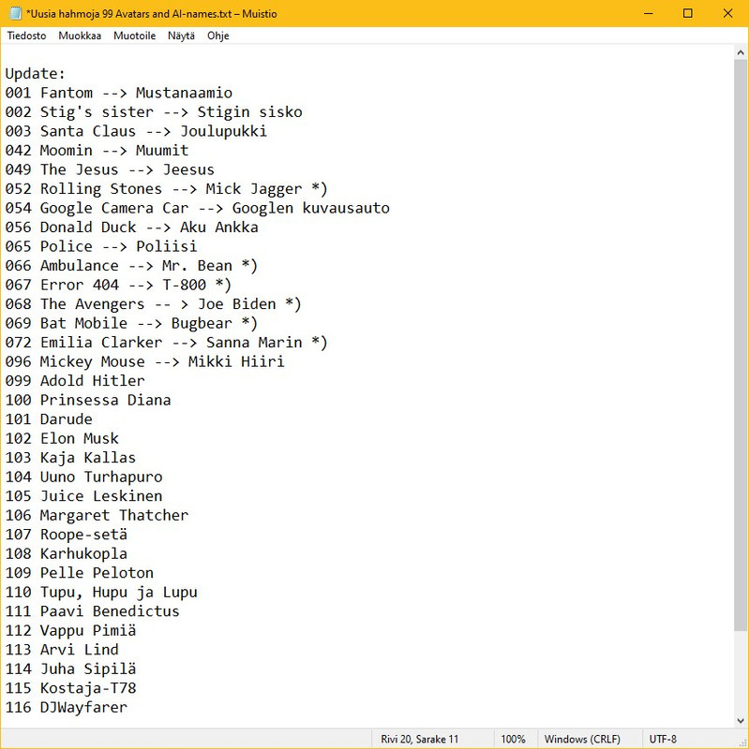Click the line 104 Uuno Turhapuro
Viewport: 749px width, 749px height.
click(83, 477)
